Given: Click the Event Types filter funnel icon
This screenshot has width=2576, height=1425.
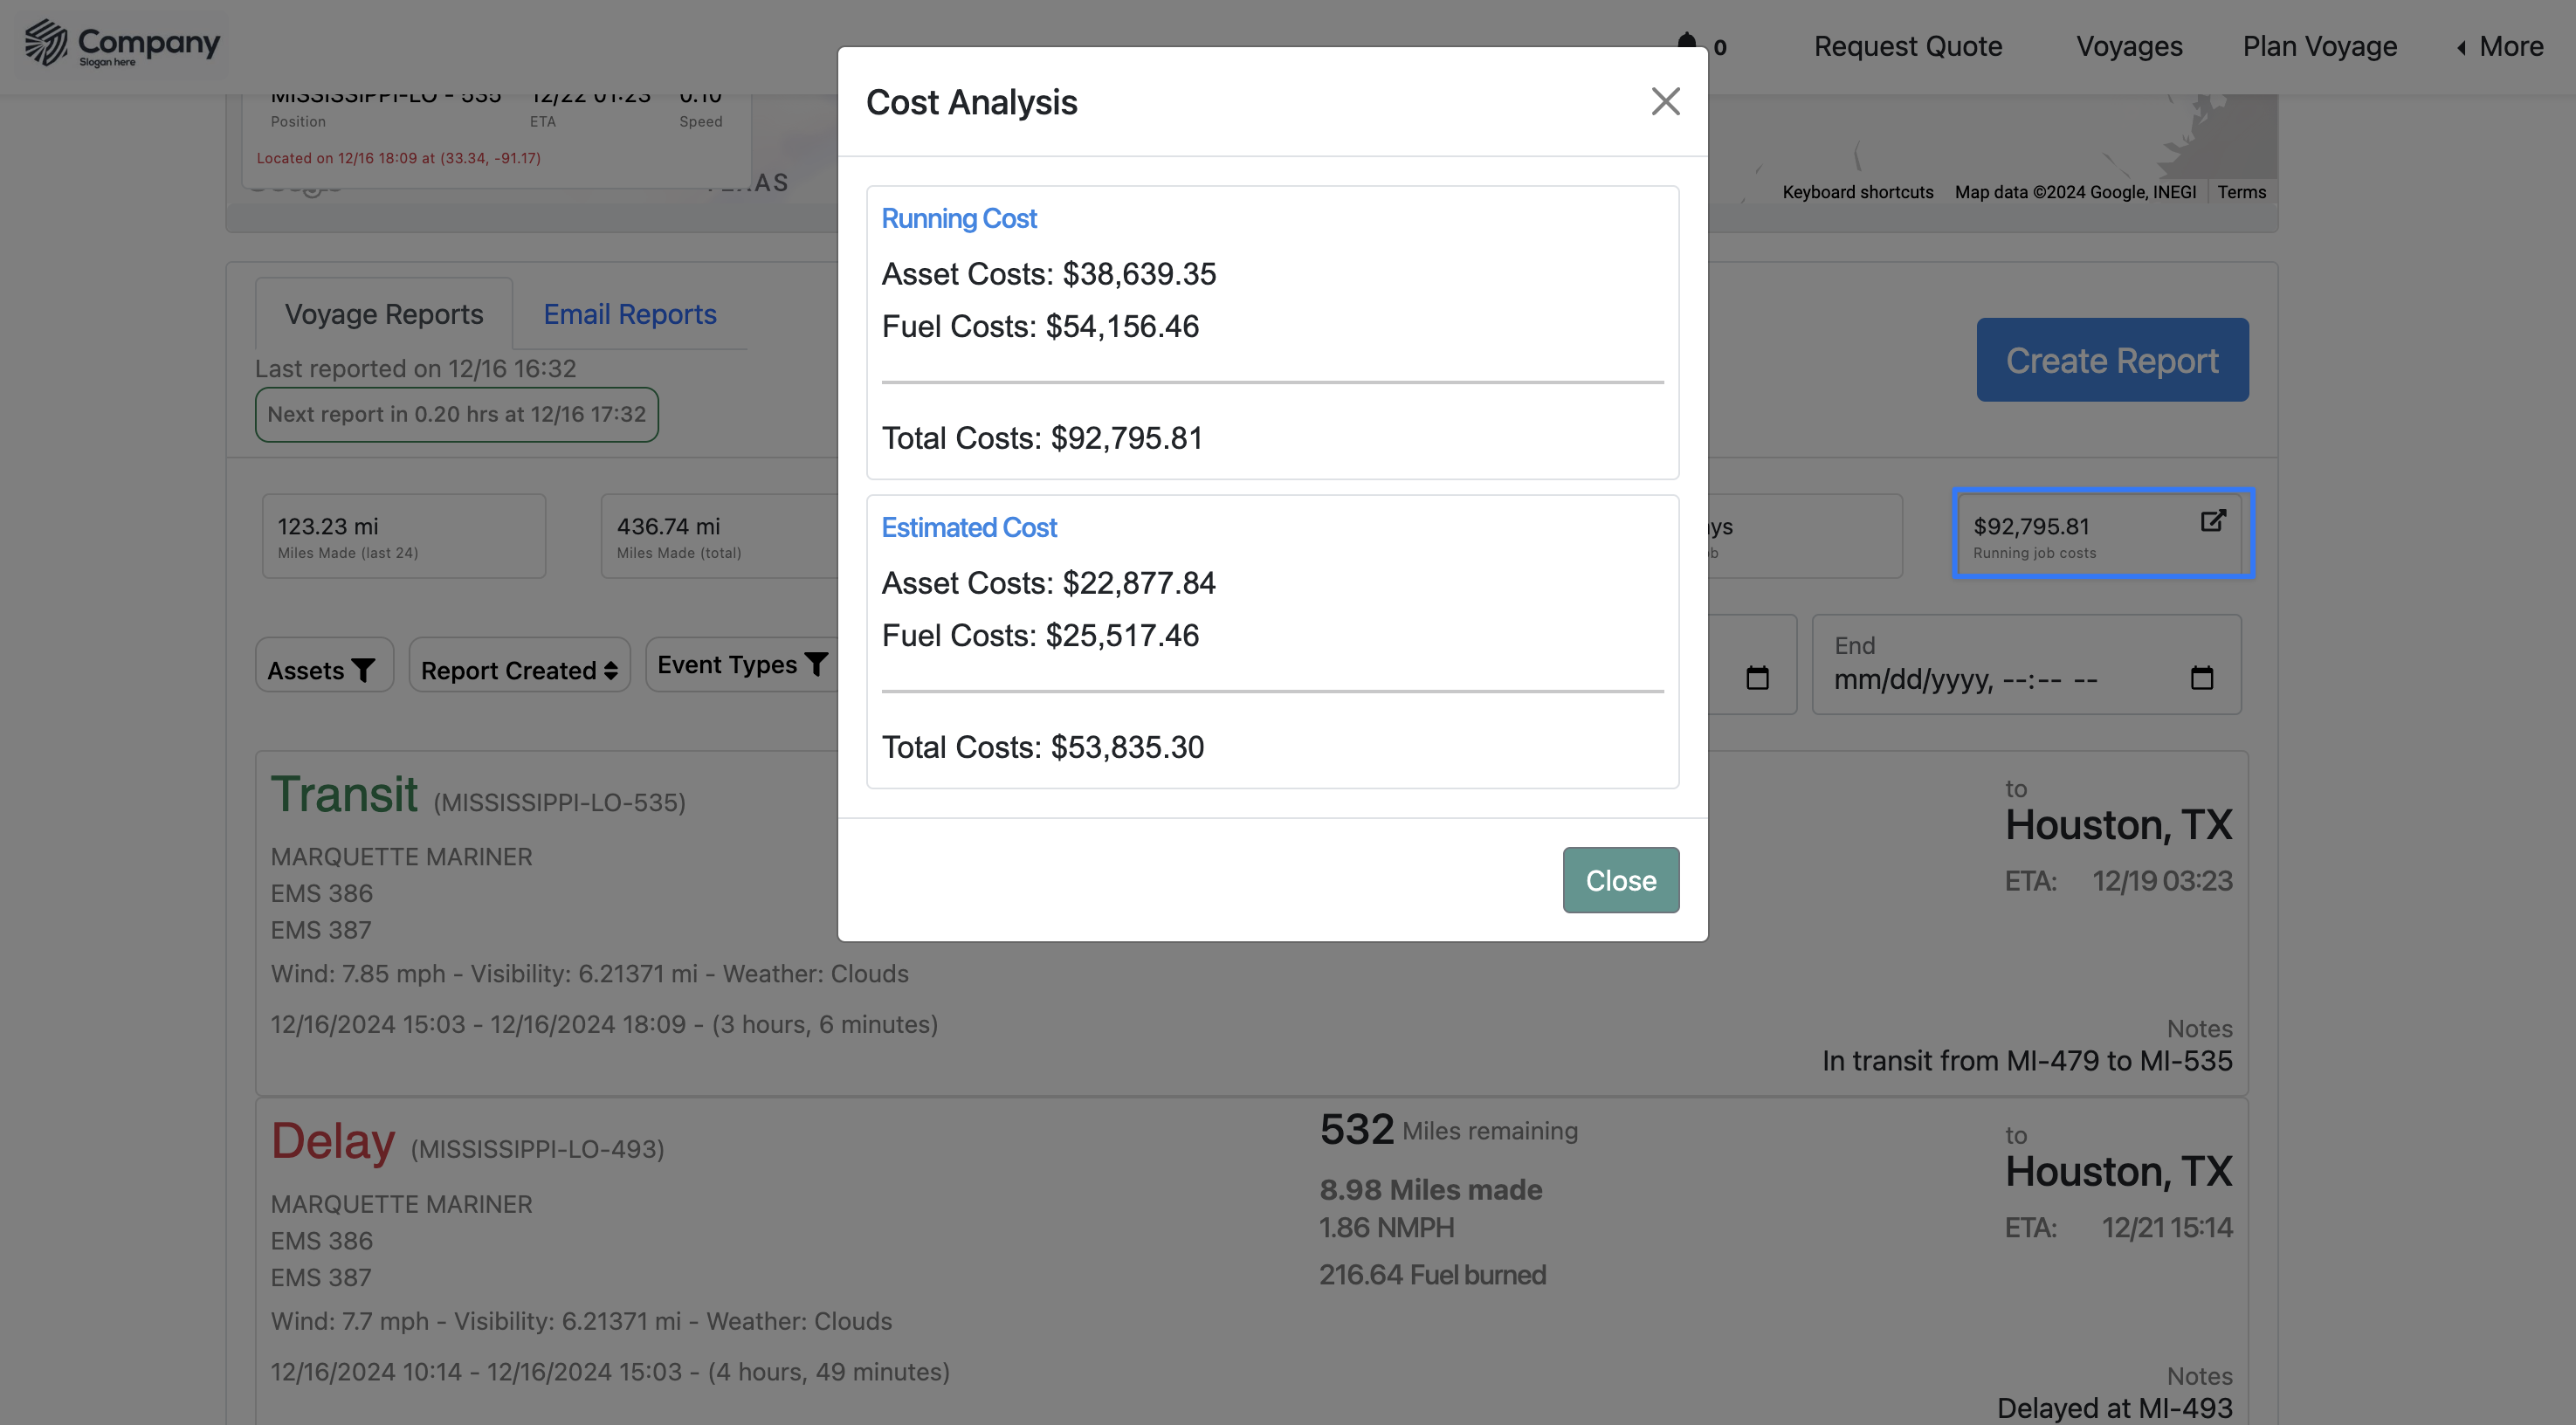Looking at the screenshot, I should click(816, 664).
